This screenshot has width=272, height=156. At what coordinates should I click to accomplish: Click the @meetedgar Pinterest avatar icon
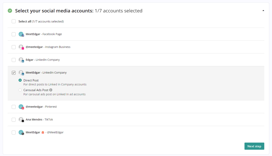pos(21,107)
